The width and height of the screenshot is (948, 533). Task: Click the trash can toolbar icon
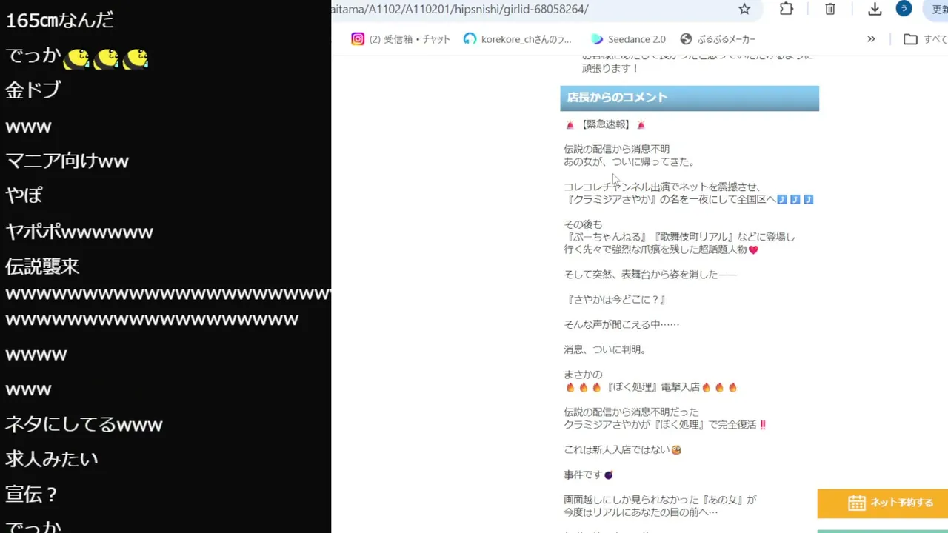[830, 9]
